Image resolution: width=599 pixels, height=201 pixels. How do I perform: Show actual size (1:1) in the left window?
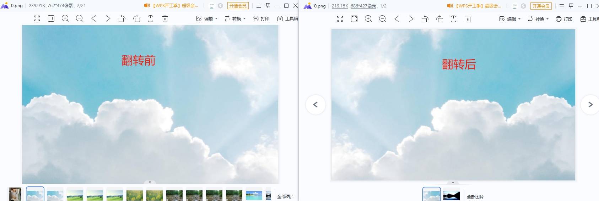pos(51,18)
